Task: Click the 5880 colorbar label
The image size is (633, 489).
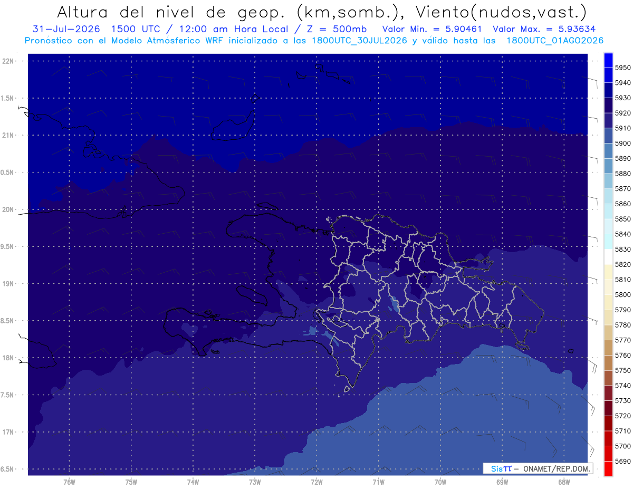Action: (x=623, y=174)
